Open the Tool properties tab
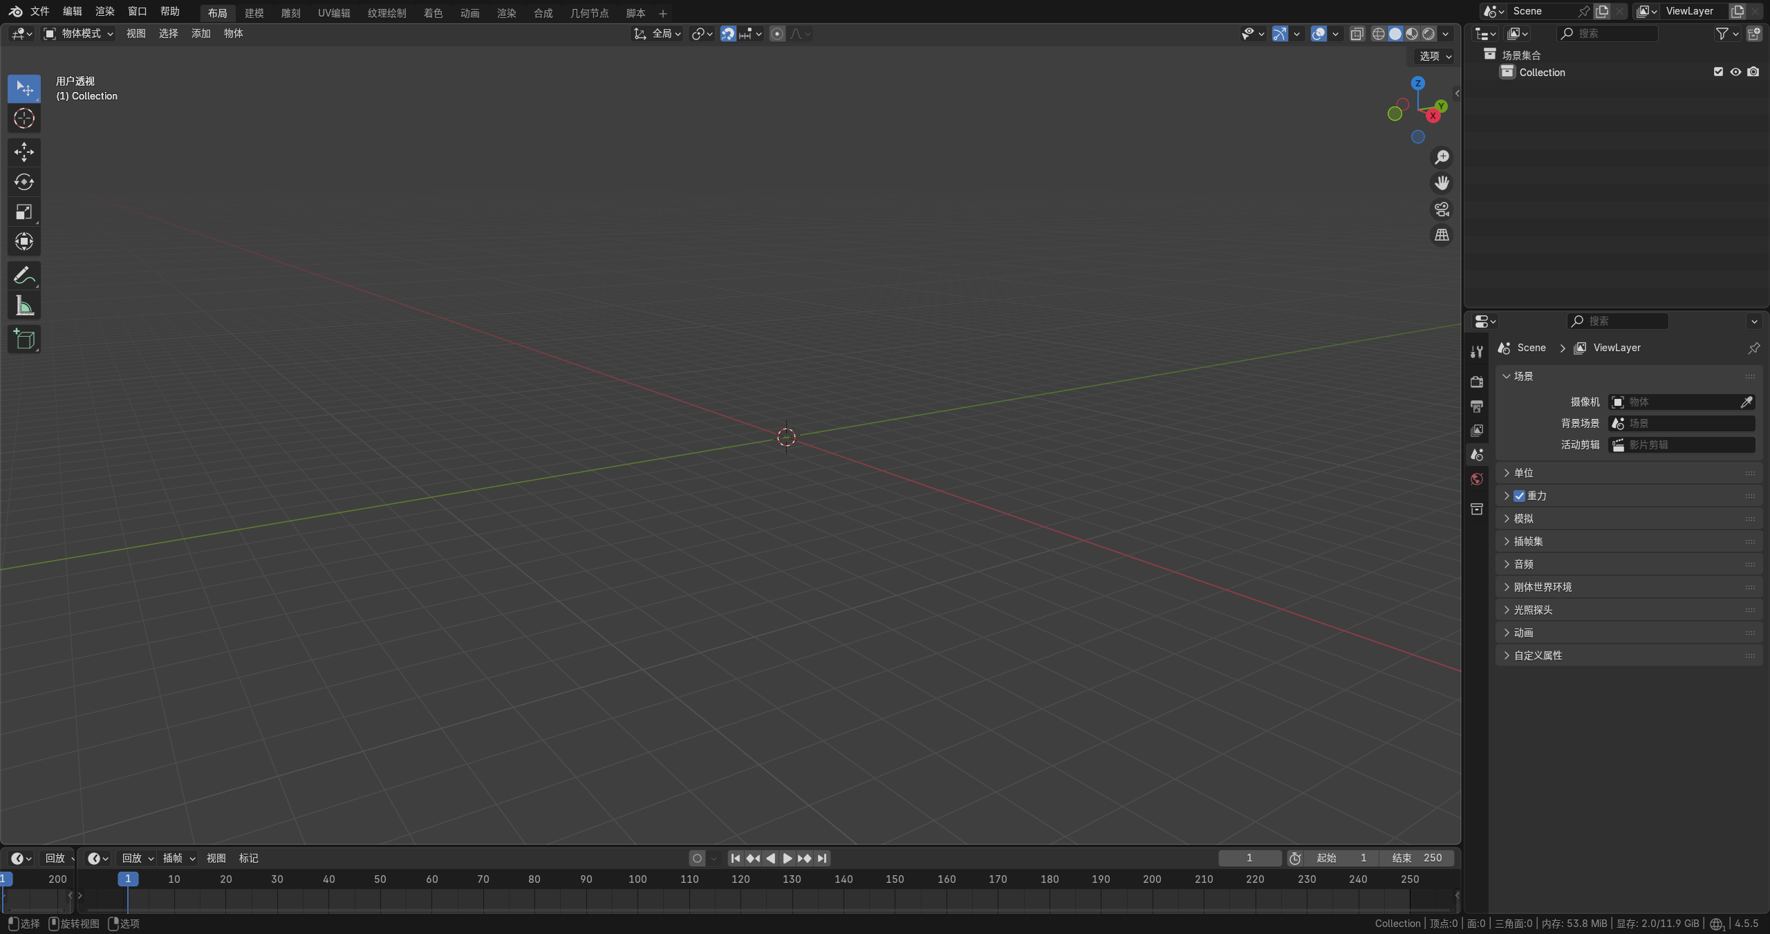This screenshot has height=934, width=1770. point(1477,352)
